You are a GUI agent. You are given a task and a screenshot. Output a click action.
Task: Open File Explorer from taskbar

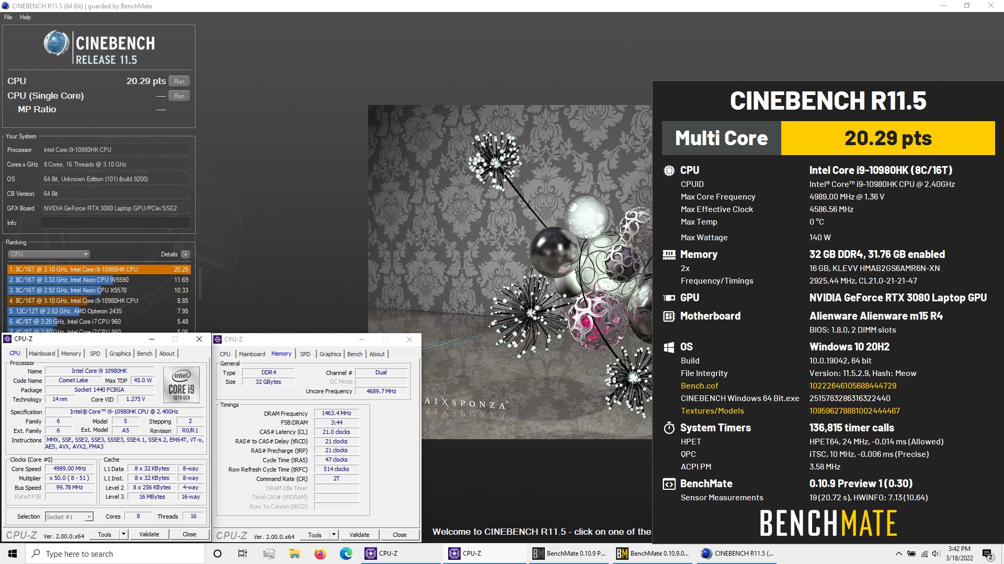click(x=294, y=554)
